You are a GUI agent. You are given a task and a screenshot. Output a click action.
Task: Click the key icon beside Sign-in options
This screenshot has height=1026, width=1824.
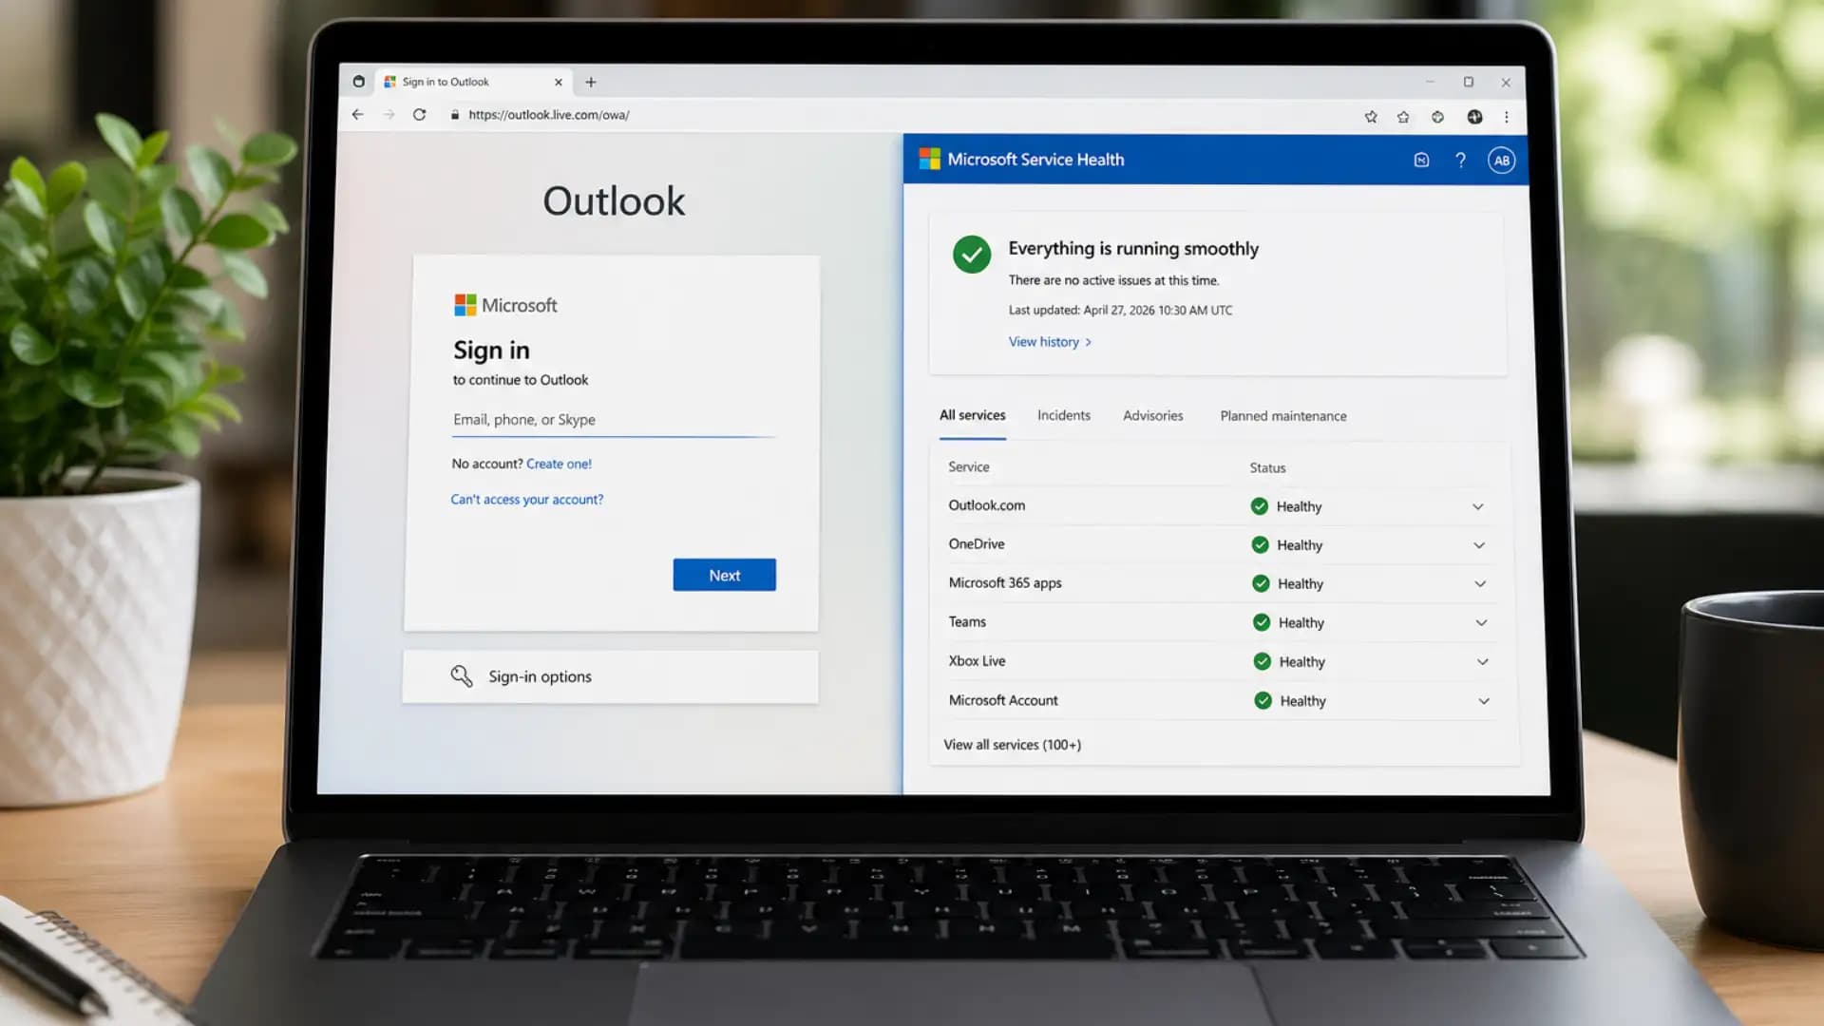(x=463, y=675)
